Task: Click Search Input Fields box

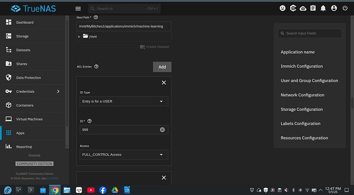Action: click(310, 33)
